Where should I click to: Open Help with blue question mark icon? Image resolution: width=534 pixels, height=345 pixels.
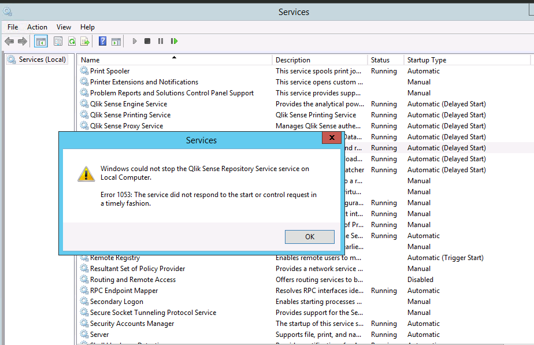click(x=102, y=41)
